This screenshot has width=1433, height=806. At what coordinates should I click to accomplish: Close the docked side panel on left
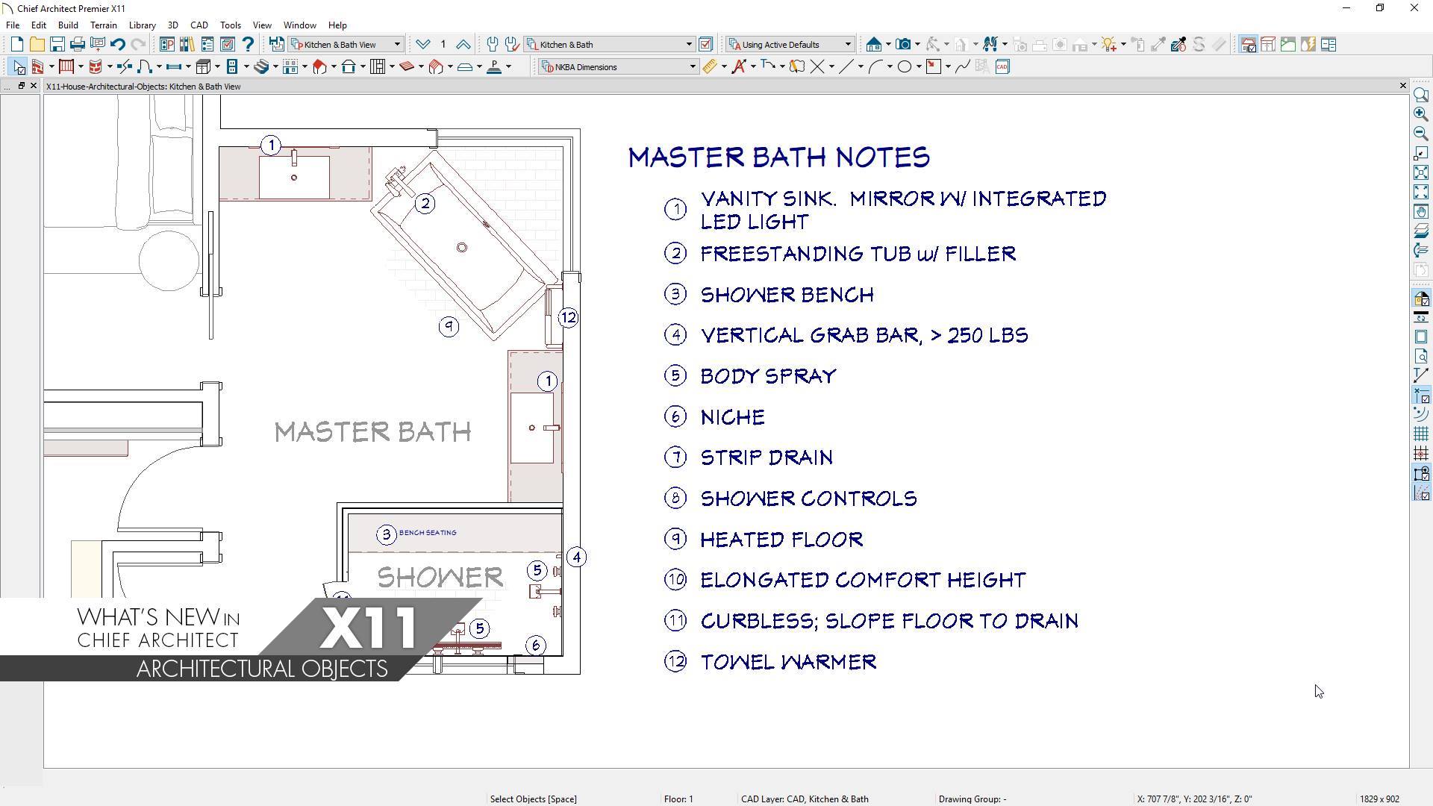click(34, 86)
